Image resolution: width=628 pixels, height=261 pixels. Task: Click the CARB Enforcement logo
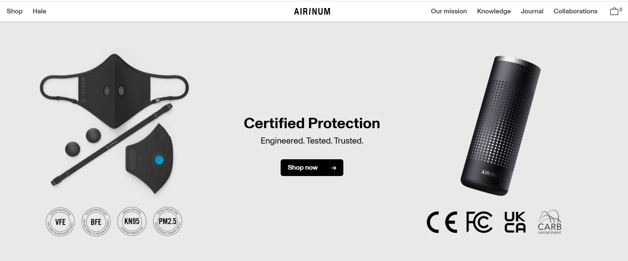[x=550, y=222]
